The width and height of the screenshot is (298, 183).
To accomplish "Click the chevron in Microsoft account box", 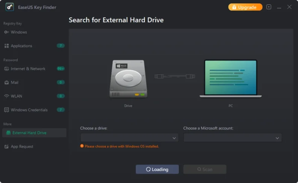I will pos(277,138).
